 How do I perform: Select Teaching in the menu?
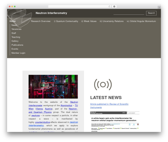click(16, 37)
